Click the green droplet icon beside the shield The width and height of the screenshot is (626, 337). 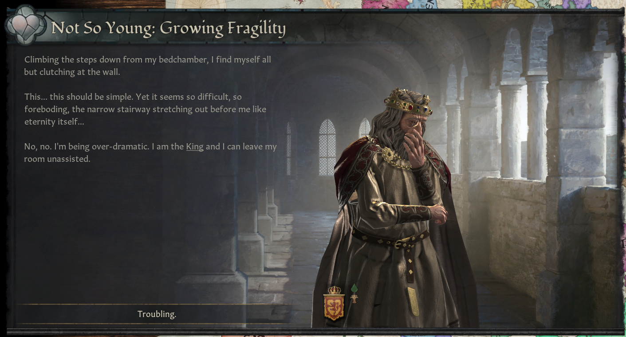point(354,289)
